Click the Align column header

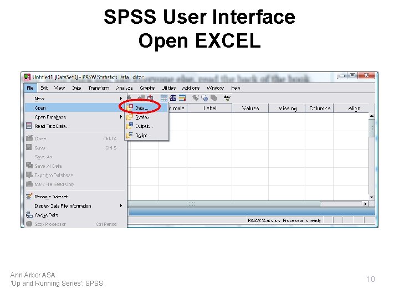click(x=354, y=109)
